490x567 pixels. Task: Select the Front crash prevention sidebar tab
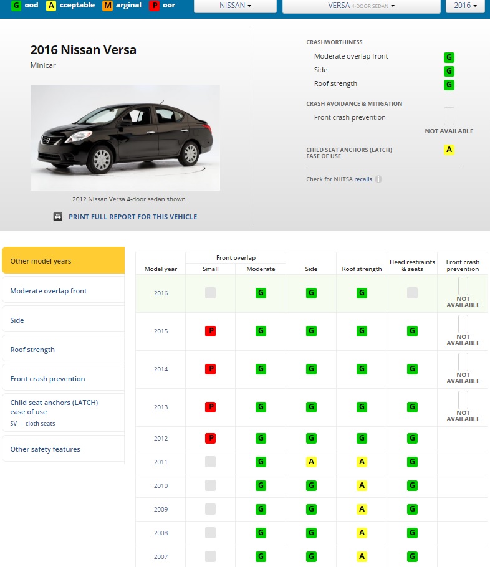point(64,378)
